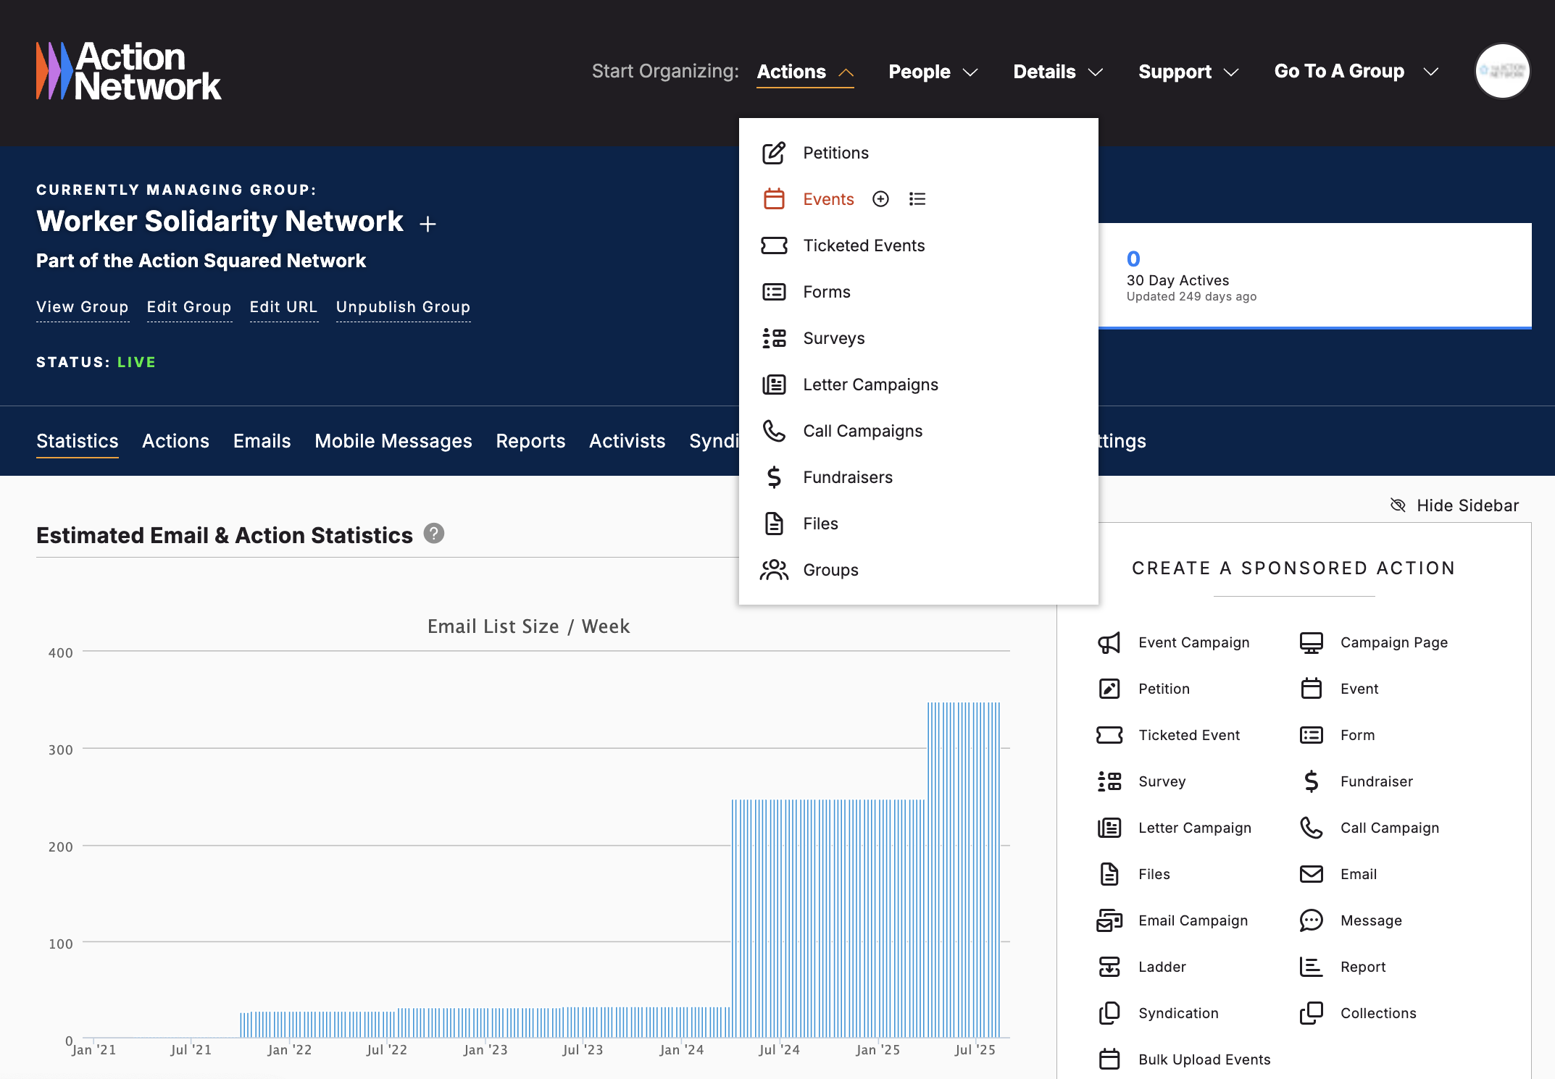Click the Call Campaign phone icon

[1311, 828]
